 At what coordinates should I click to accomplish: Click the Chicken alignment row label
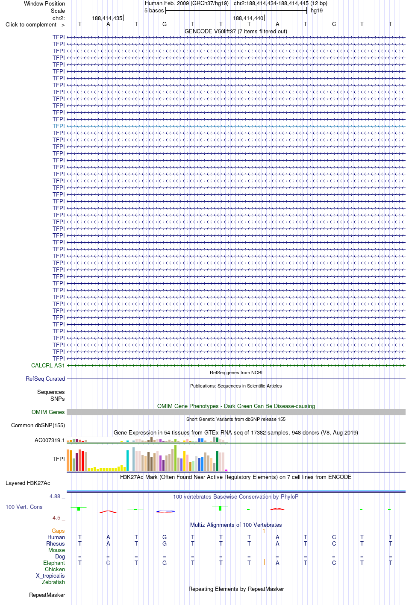click(55, 569)
